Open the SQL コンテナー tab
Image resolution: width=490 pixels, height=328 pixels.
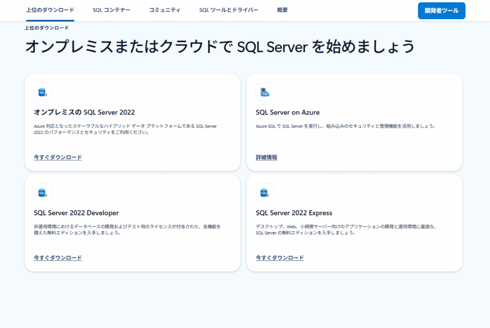tap(111, 10)
